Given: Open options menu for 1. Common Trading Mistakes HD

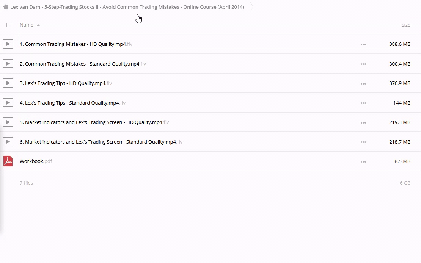Looking at the screenshot, I should 363,44.
